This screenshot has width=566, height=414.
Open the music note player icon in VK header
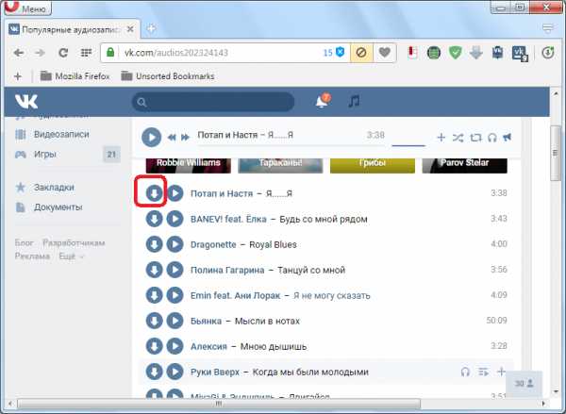(x=354, y=102)
